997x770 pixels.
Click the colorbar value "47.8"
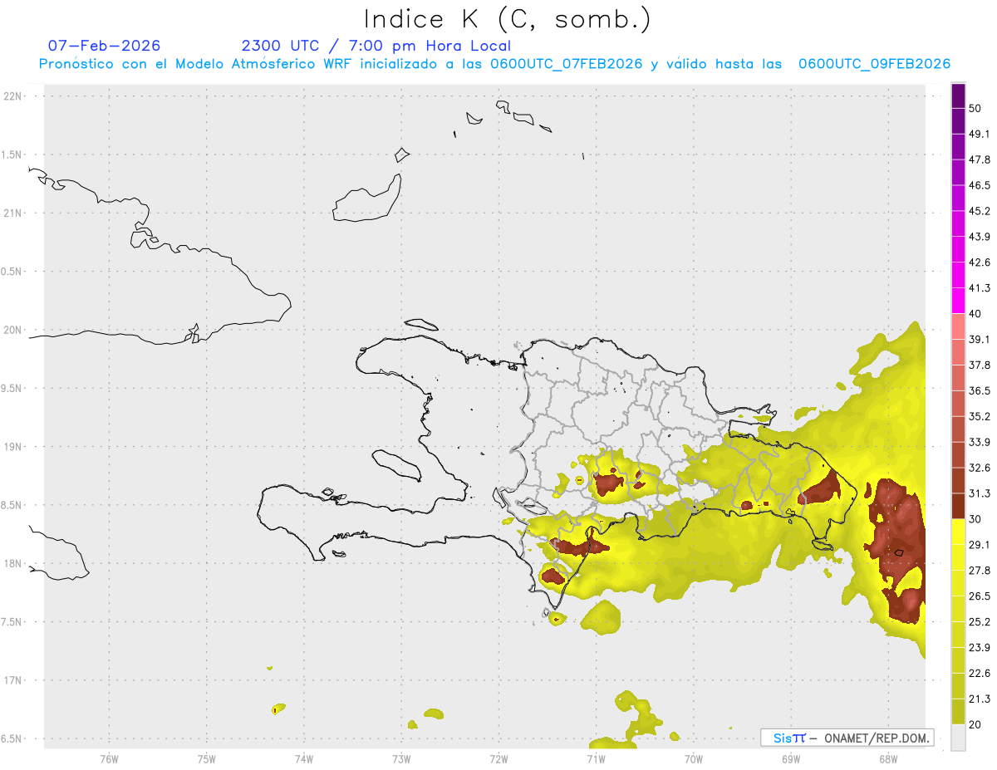click(980, 160)
